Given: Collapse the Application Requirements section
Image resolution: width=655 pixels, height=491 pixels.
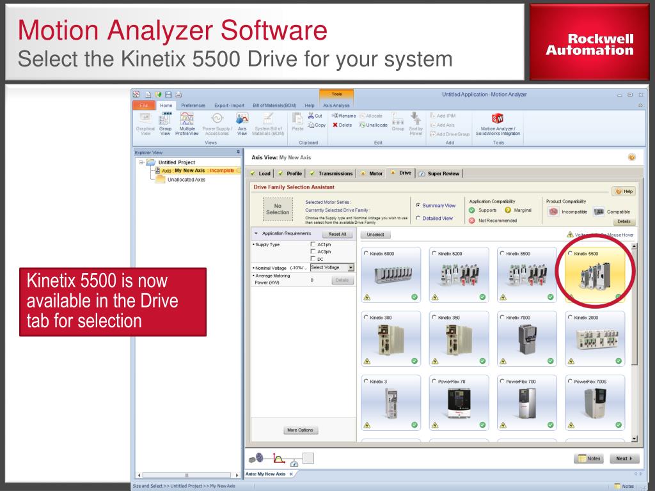Looking at the screenshot, I should (x=256, y=233).
